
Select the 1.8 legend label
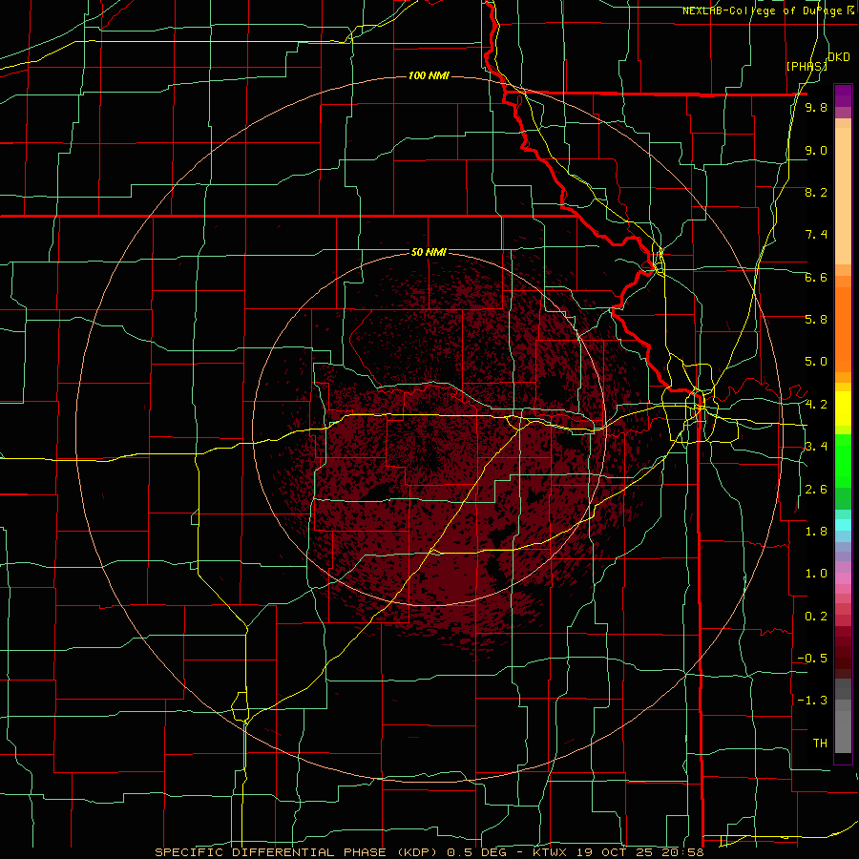pos(816,532)
